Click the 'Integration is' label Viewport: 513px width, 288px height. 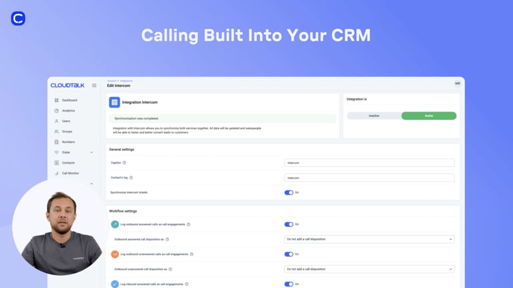pyautogui.click(x=357, y=99)
